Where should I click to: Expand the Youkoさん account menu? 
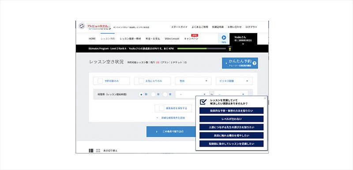[x=243, y=39]
